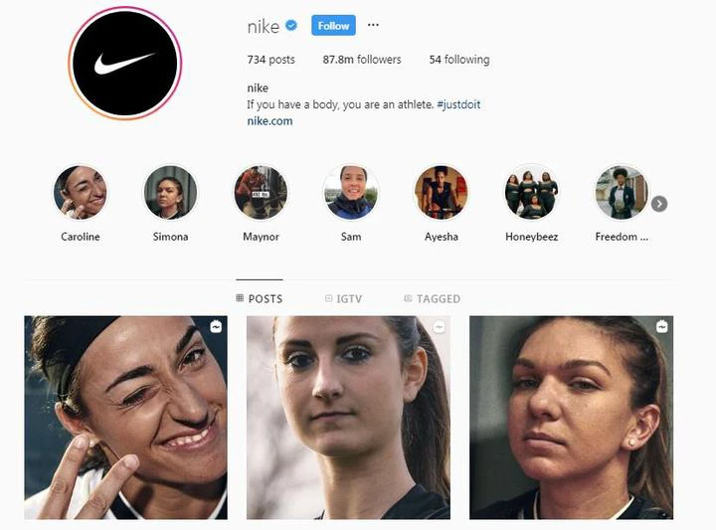Open the winking woman post thumbnail
The width and height of the screenshot is (716, 530).
[x=125, y=418]
